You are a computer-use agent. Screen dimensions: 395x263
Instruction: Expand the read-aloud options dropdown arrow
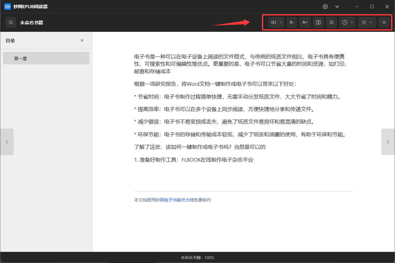[x=281, y=22]
